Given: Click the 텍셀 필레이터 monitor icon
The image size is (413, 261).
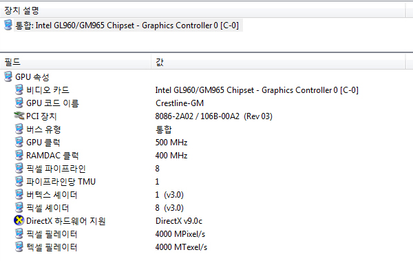Looking at the screenshot, I should point(19,247).
